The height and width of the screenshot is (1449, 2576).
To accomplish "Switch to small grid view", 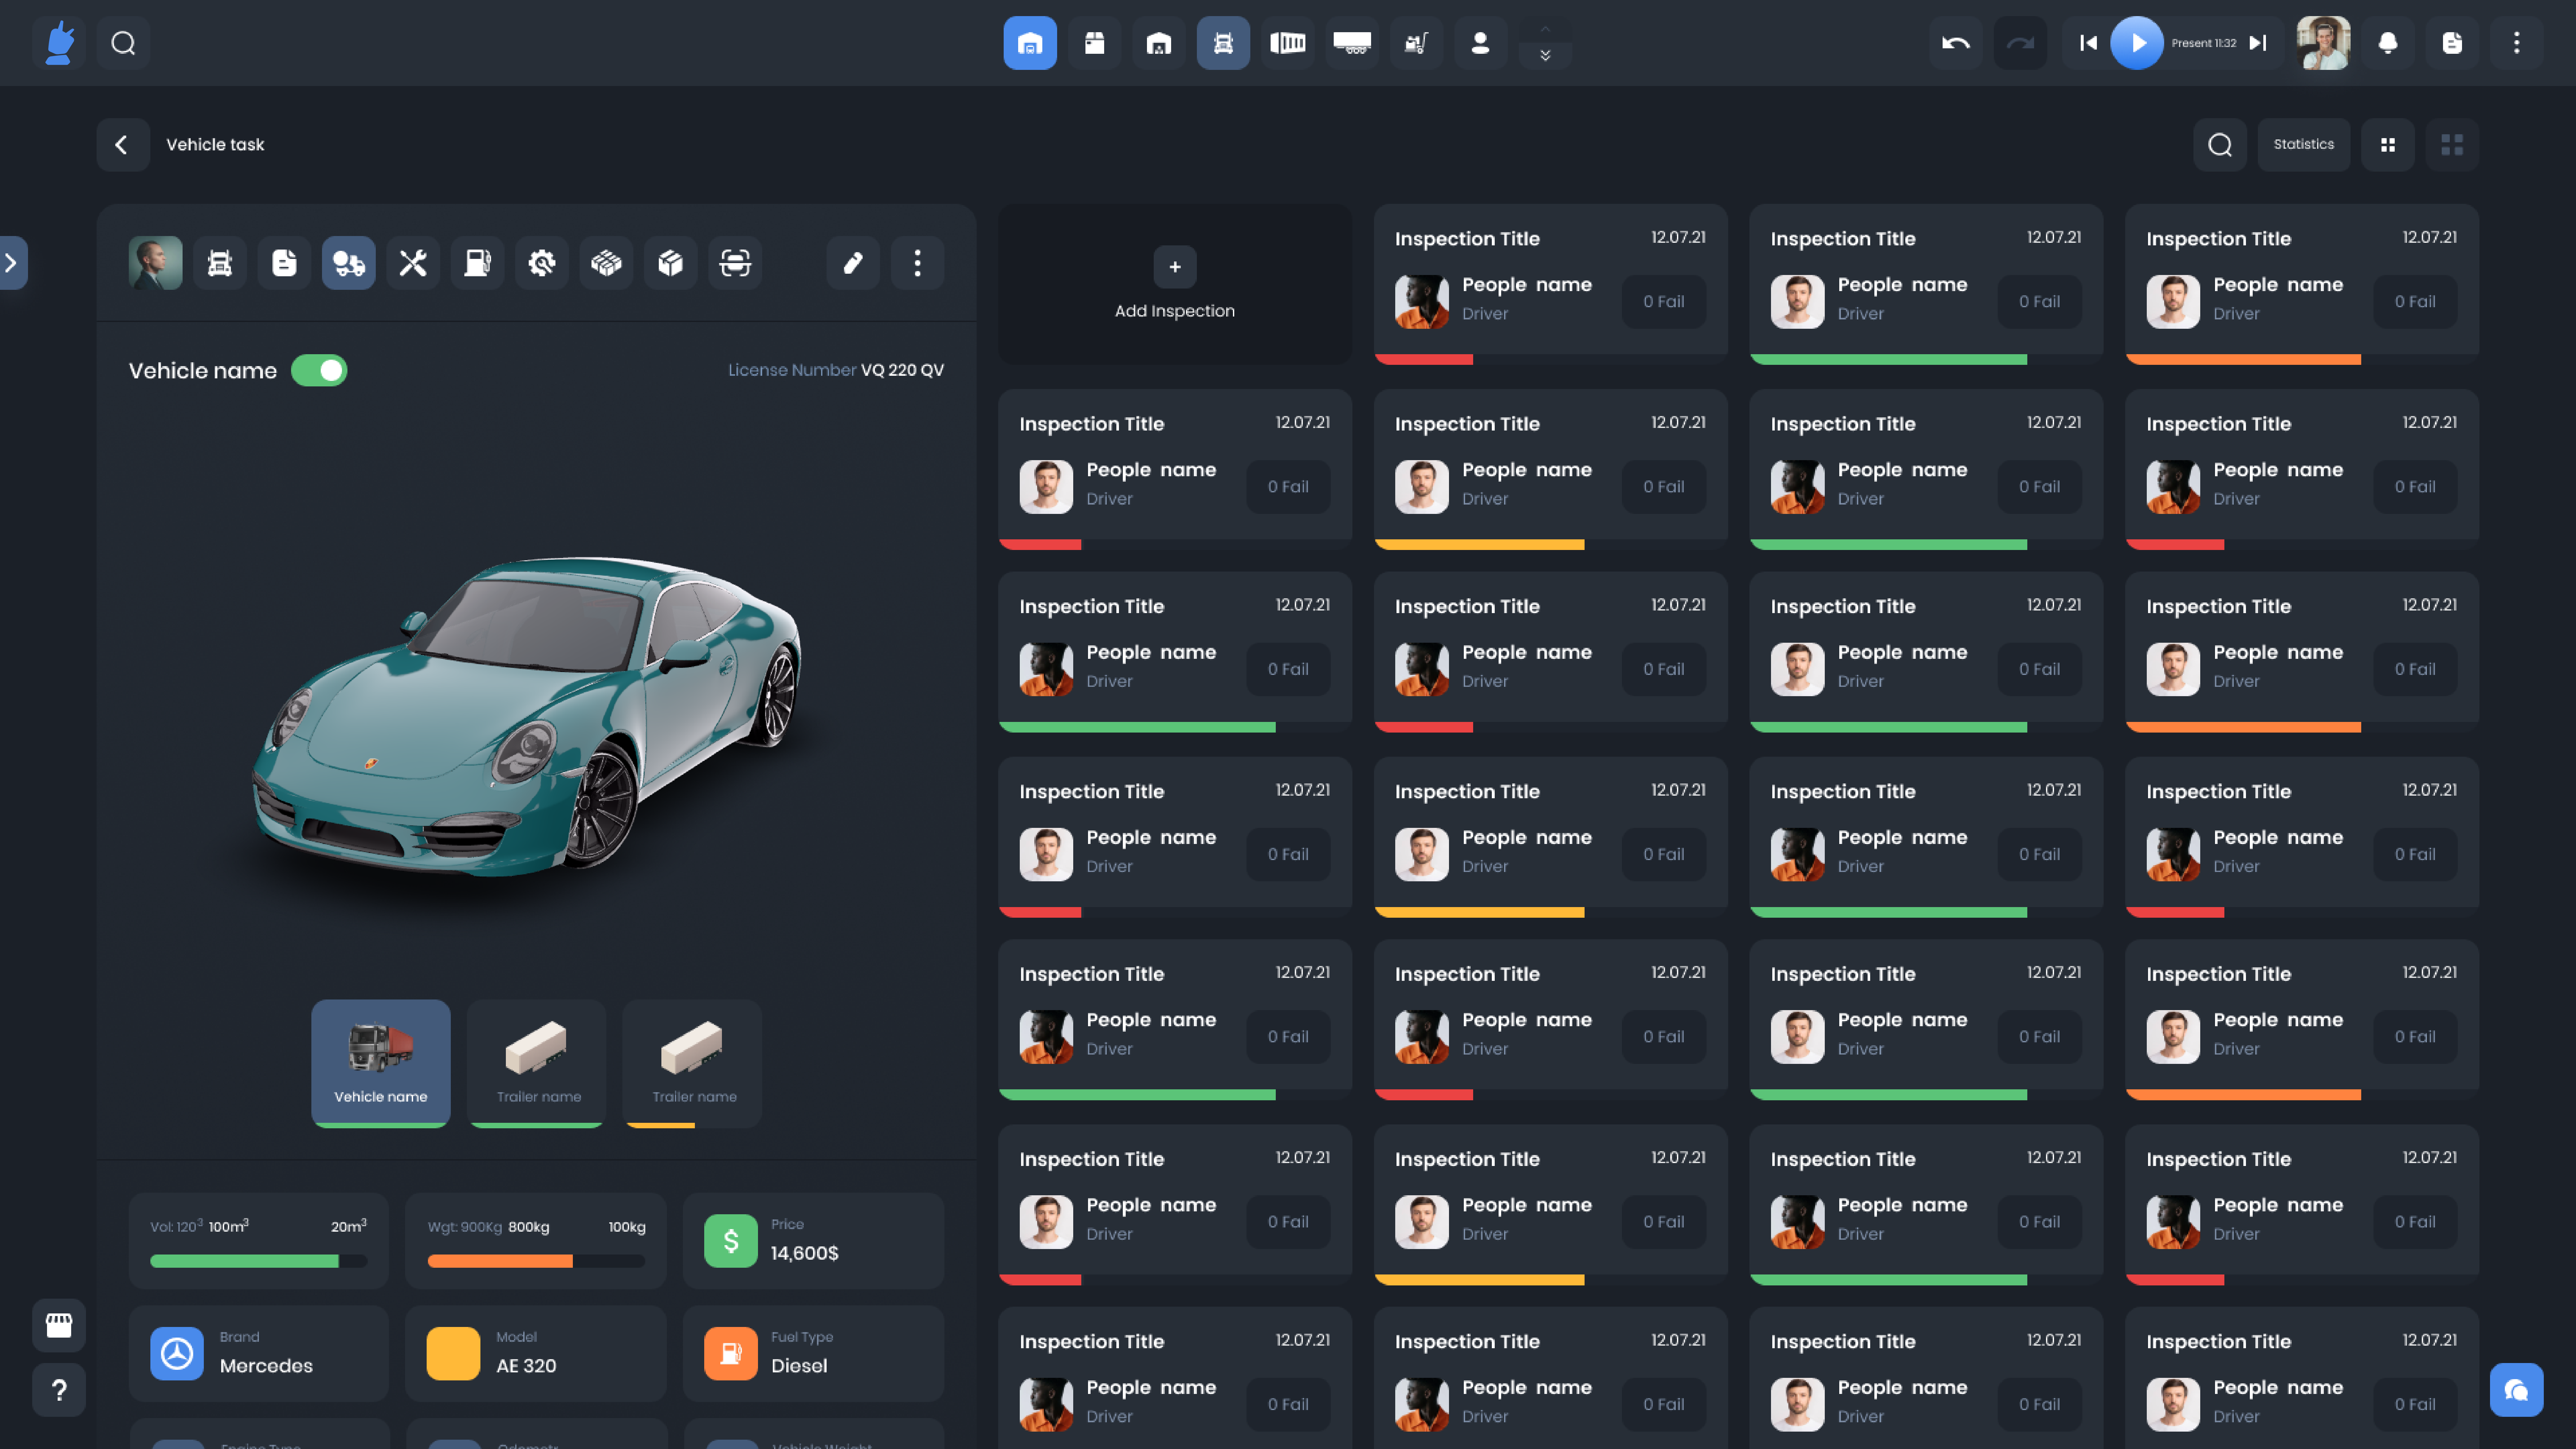I will [x=2388, y=145].
